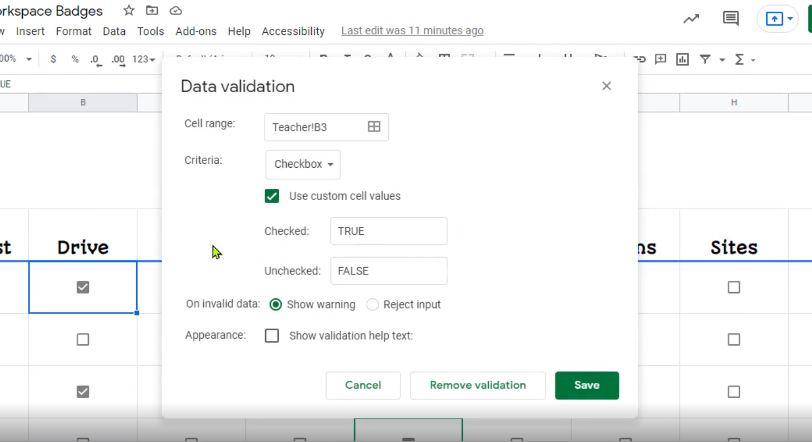Click the filter funnel toolbar icon
The image size is (812, 442).
[705, 59]
